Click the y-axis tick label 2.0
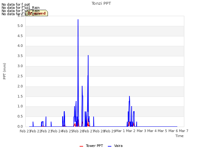203x152 pixels. 20,86
